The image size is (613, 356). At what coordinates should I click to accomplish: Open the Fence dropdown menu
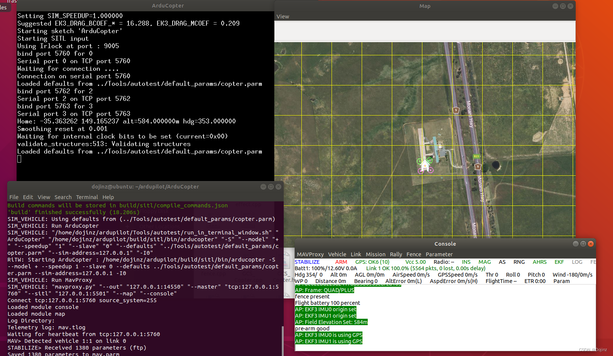pyautogui.click(x=414, y=254)
